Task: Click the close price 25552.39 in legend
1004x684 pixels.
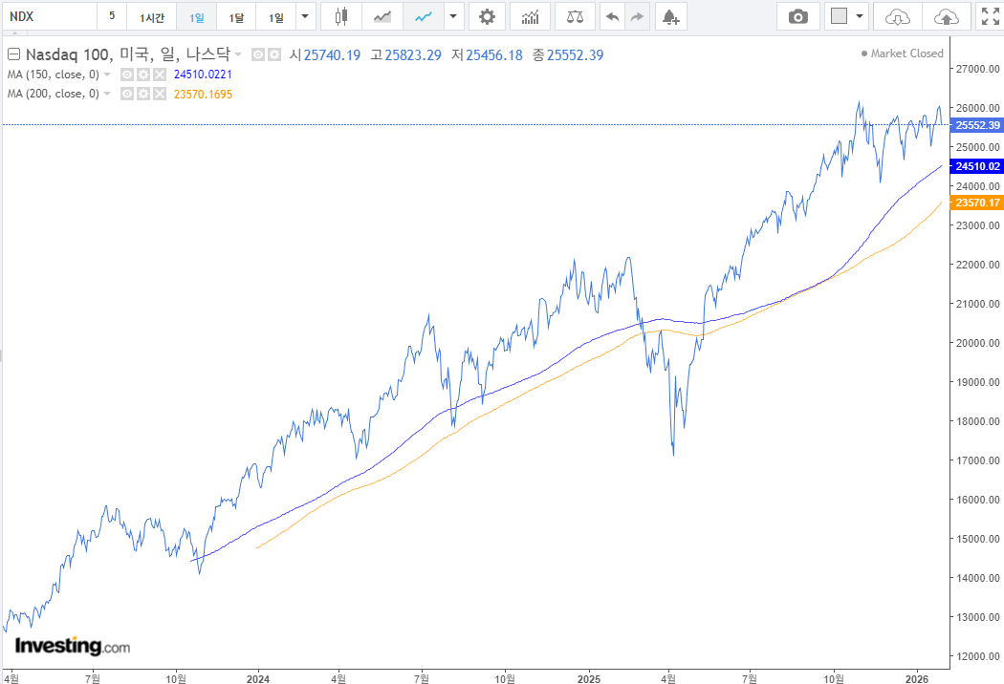Action: [x=575, y=55]
